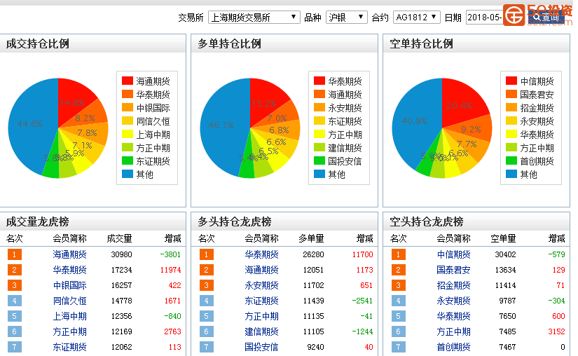The height and width of the screenshot is (356, 578).
Task: Click red 华泰期货 swatch in 多单持仓比例 legend
Action: 319,81
